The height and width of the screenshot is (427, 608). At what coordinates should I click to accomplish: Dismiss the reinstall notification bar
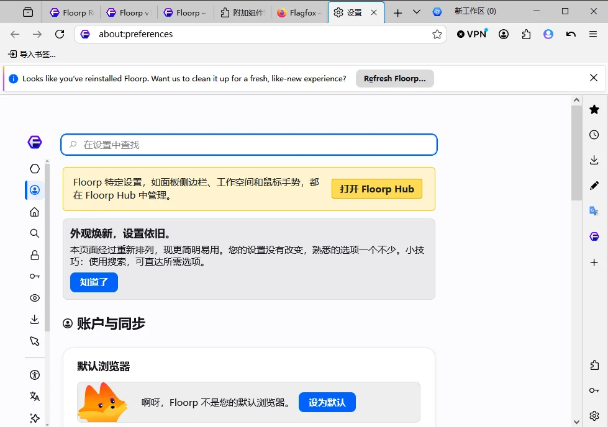click(x=593, y=78)
